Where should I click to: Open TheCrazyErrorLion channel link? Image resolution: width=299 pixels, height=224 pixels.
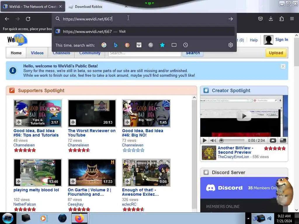pyautogui.click(x=233, y=157)
